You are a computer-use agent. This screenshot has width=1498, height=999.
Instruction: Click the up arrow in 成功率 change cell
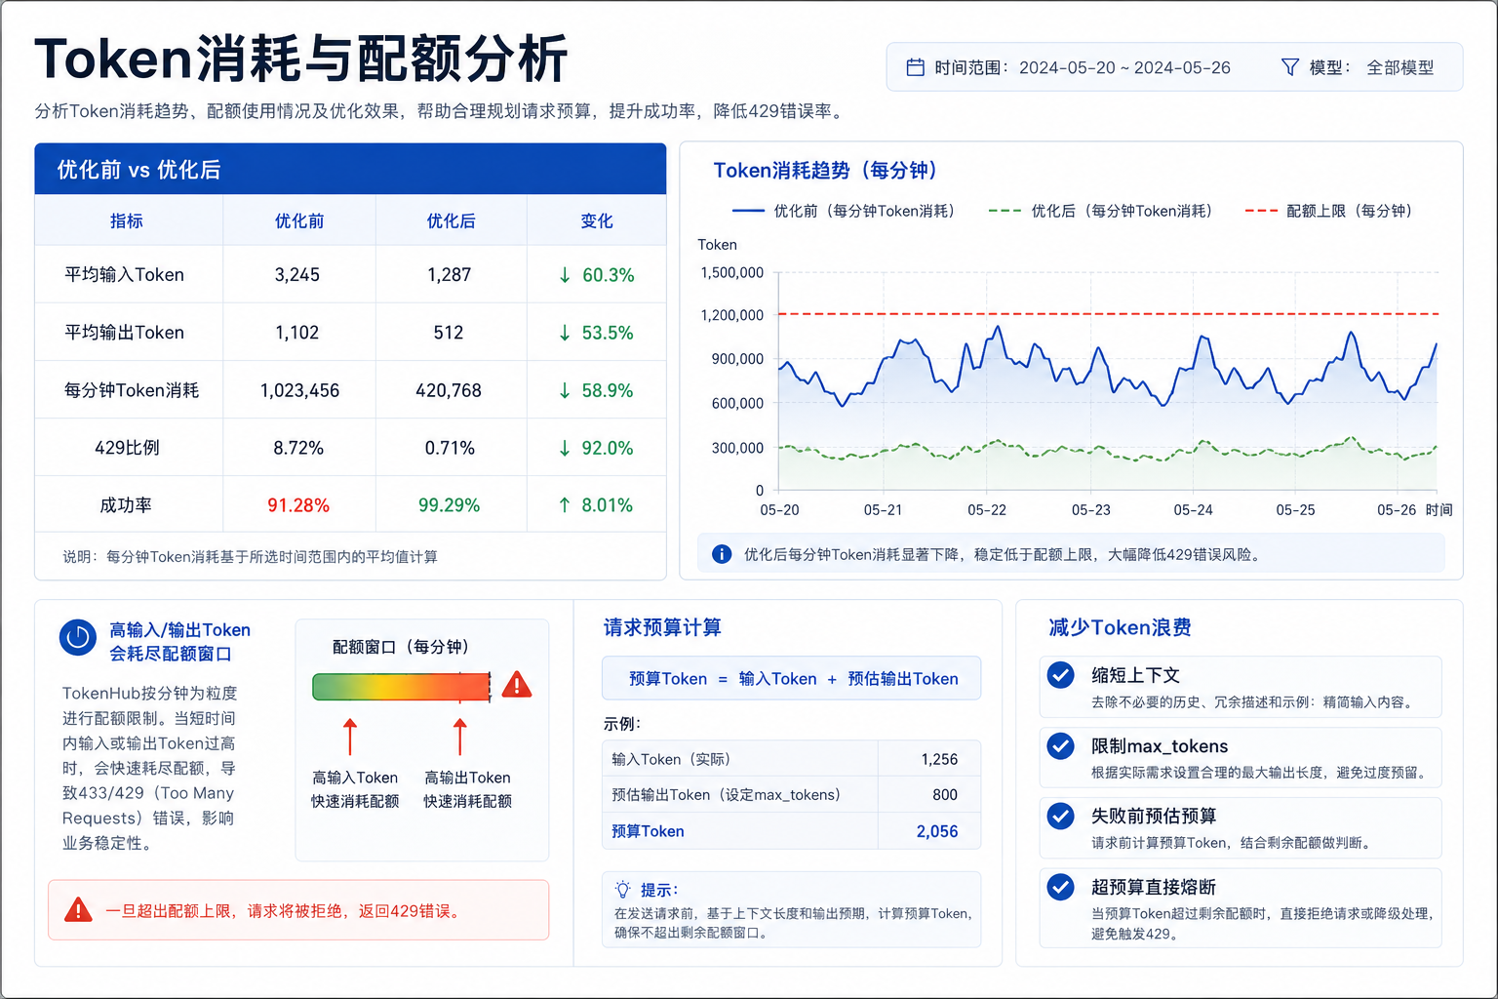click(565, 505)
